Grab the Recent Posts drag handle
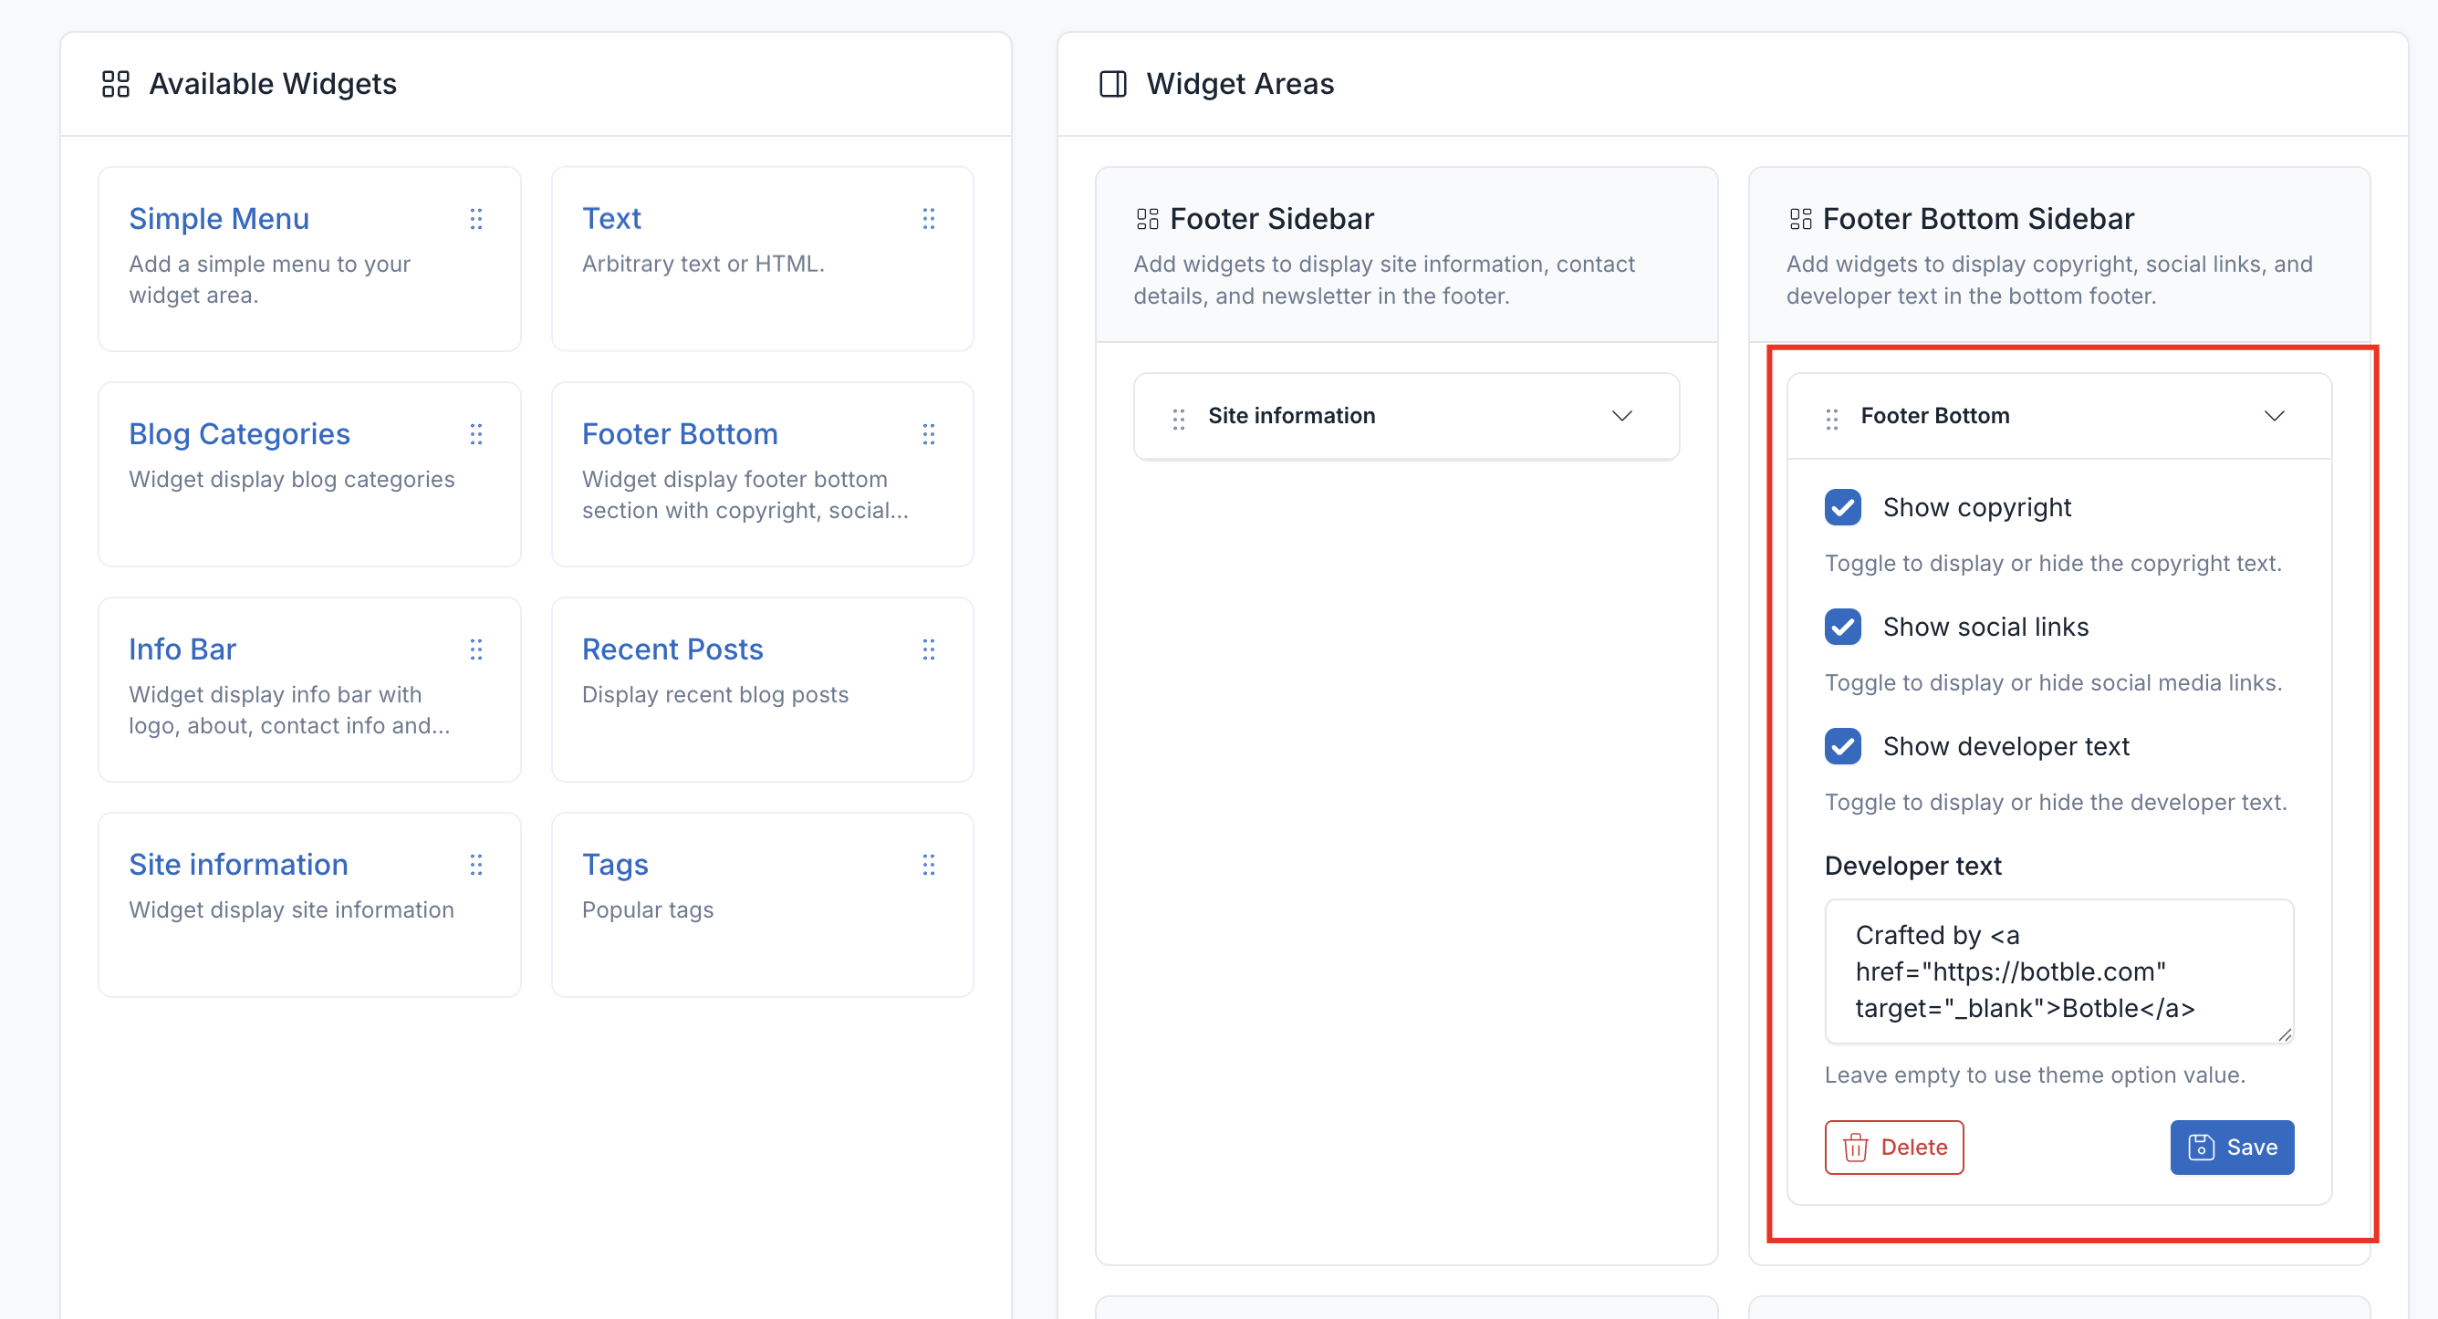2438x1319 pixels. 929,649
